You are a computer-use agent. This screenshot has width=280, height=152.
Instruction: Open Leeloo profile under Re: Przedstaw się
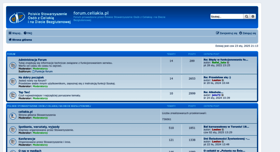[217, 80]
